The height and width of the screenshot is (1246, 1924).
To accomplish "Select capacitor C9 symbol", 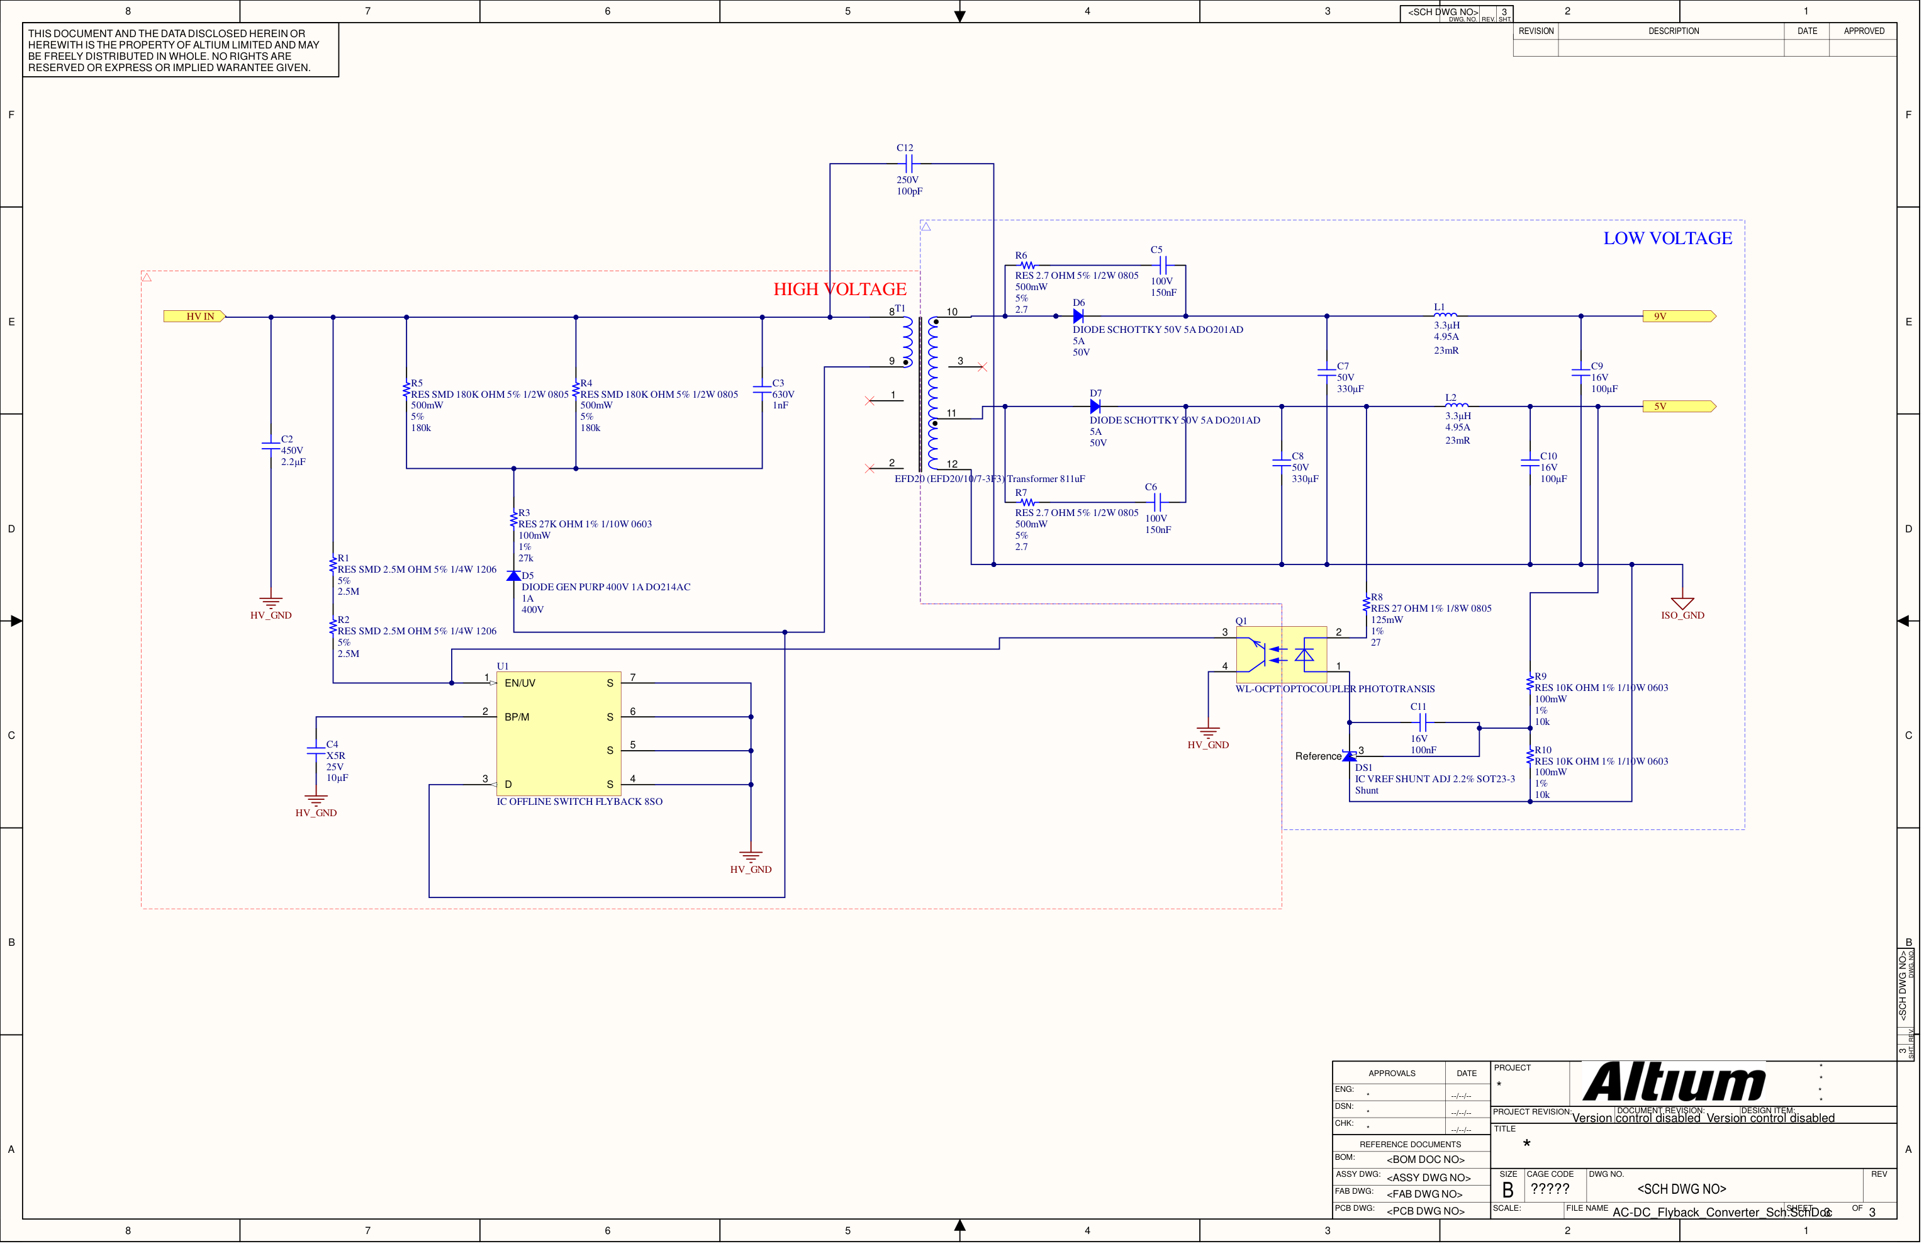I will [x=1580, y=373].
